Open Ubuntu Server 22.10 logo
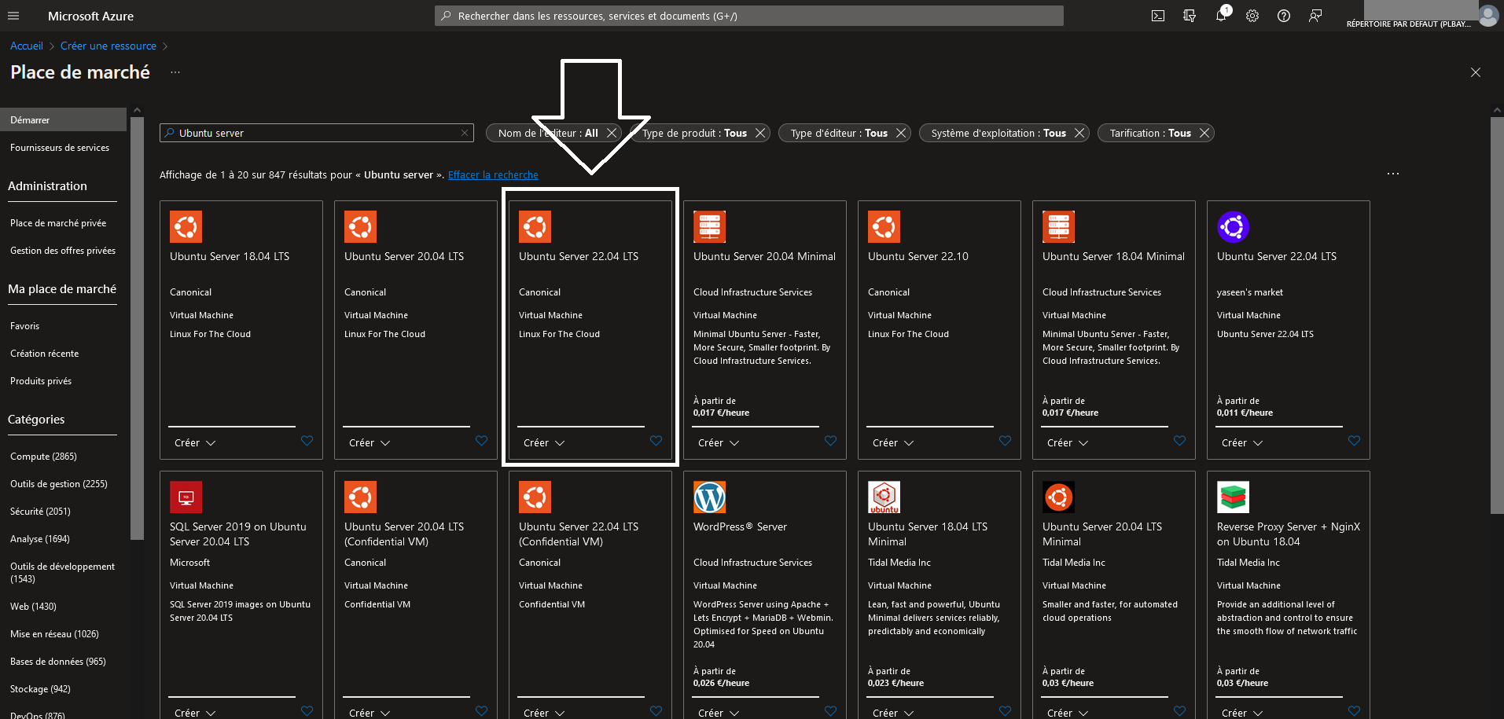 884,227
